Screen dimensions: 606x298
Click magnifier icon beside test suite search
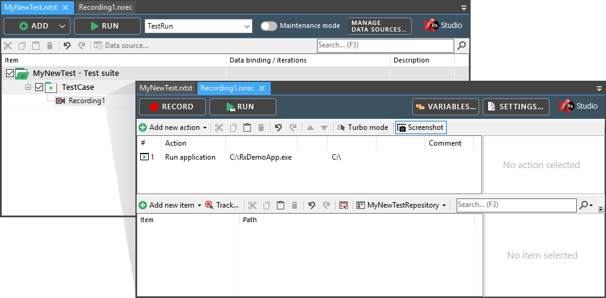(461, 46)
